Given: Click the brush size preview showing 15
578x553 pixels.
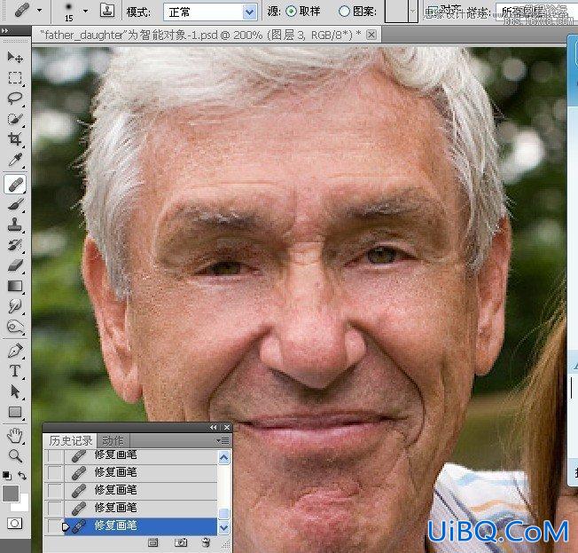Looking at the screenshot, I should [x=68, y=11].
